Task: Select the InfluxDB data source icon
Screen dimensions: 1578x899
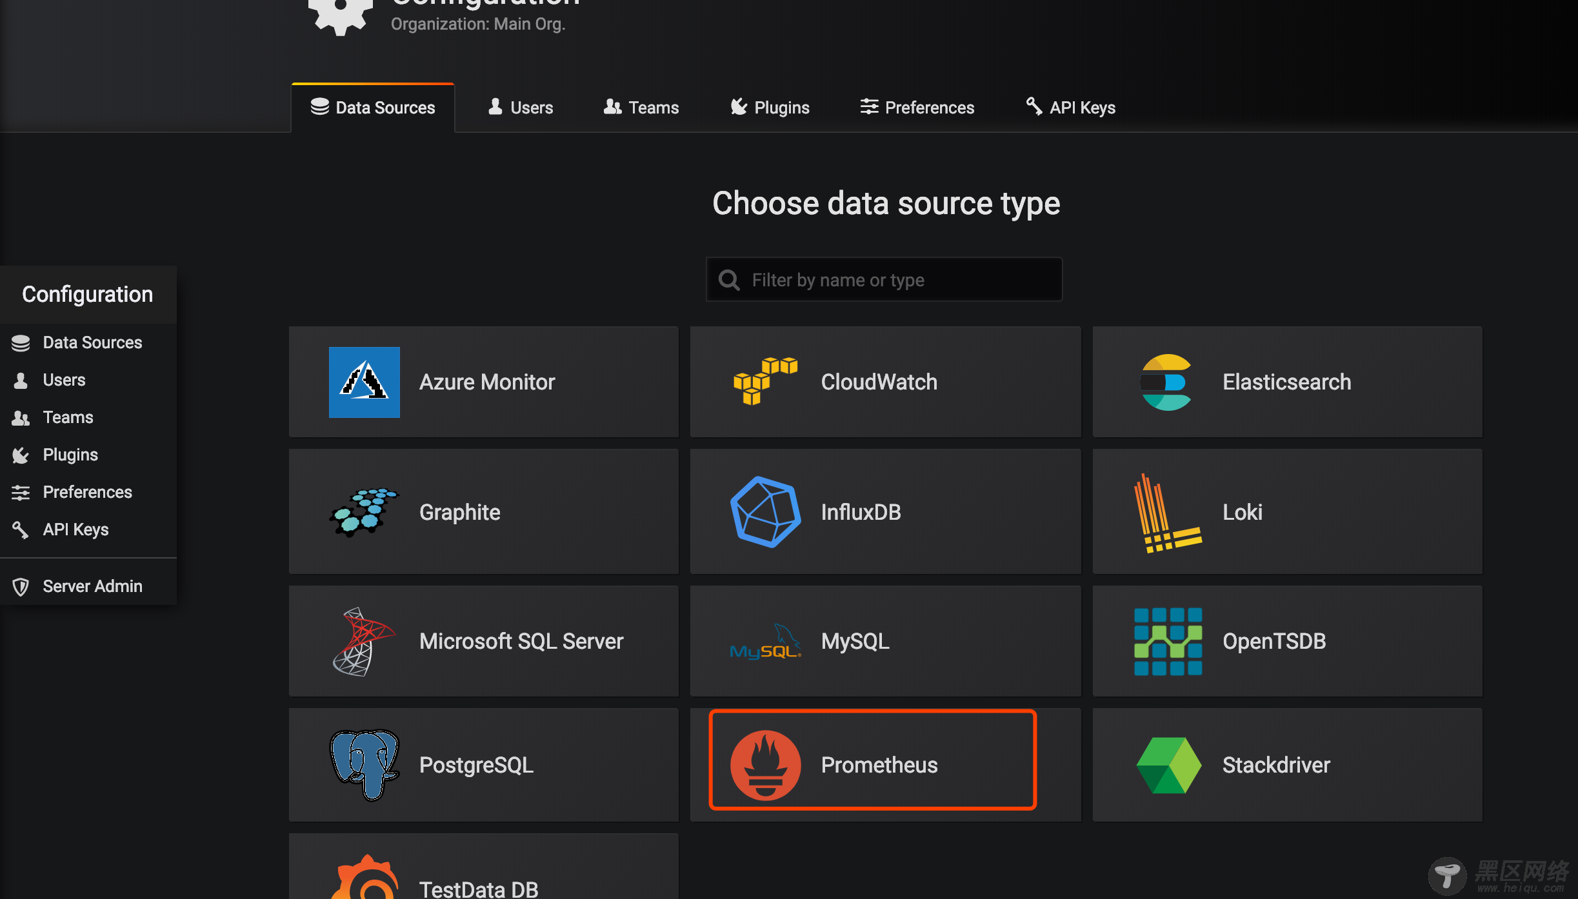Action: click(765, 511)
